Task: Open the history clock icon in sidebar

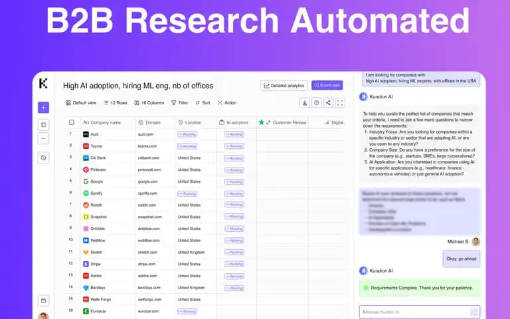Action: [44, 158]
